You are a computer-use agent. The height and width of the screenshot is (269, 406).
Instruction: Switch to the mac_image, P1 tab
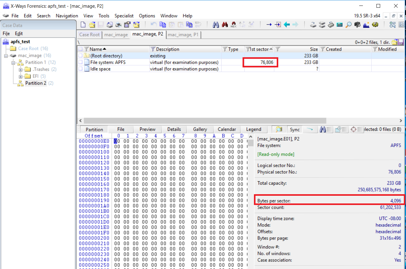[x=183, y=35]
